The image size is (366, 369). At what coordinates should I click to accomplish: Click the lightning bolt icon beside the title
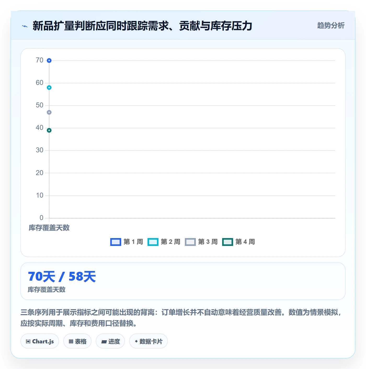[25, 26]
